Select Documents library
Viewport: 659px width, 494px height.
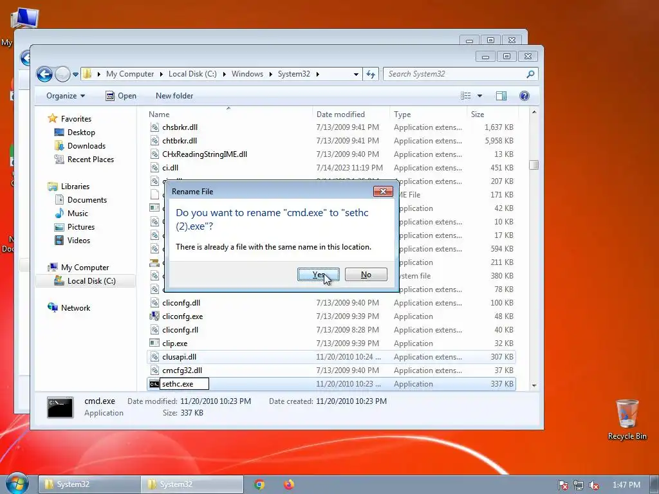point(87,200)
